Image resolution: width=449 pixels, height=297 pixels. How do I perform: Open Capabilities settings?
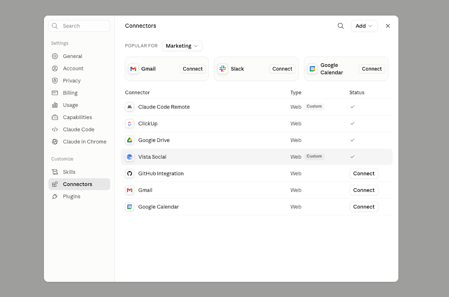click(79, 117)
